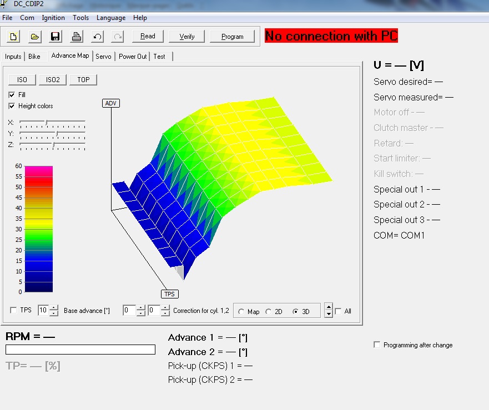This screenshot has height=410, width=489.
Task: Click the Open folder toolbar icon
Action: pyautogui.click(x=34, y=37)
